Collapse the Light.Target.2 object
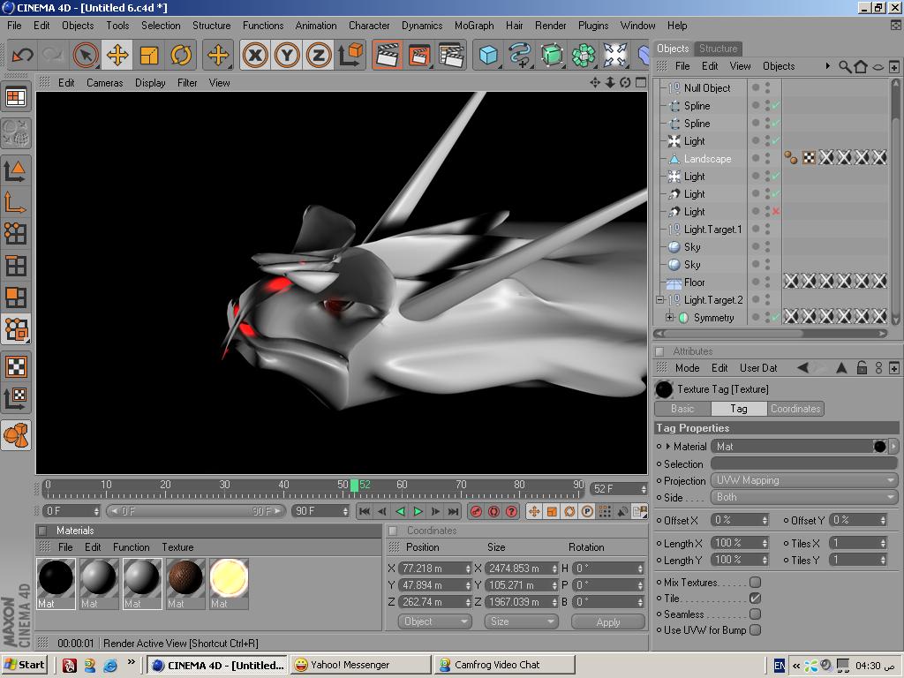 pyautogui.click(x=660, y=300)
